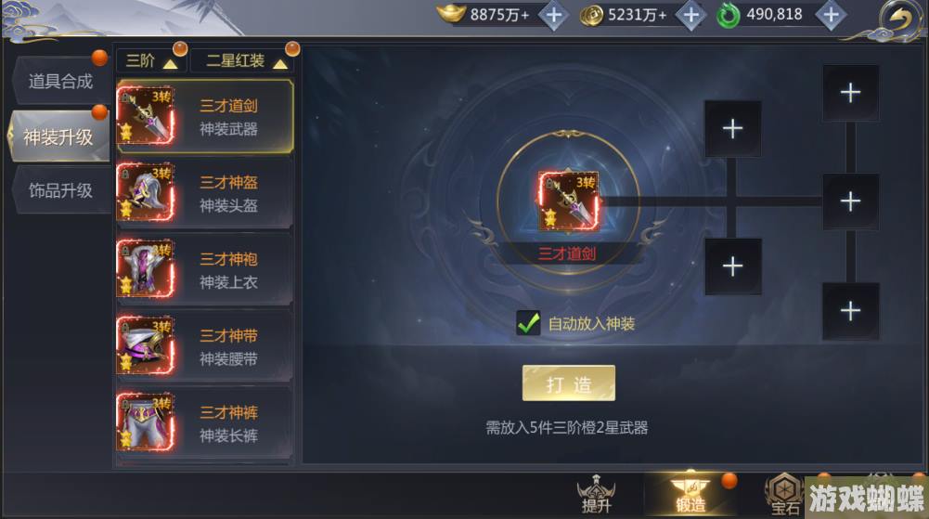Add jade currency with plus beside 490,818
Image resolution: width=929 pixels, height=519 pixels.
click(831, 15)
